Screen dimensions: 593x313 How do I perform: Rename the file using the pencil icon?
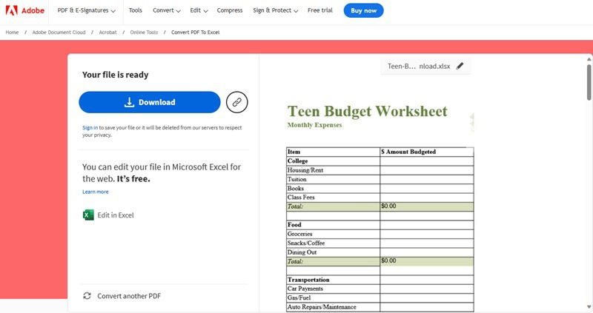[460, 66]
